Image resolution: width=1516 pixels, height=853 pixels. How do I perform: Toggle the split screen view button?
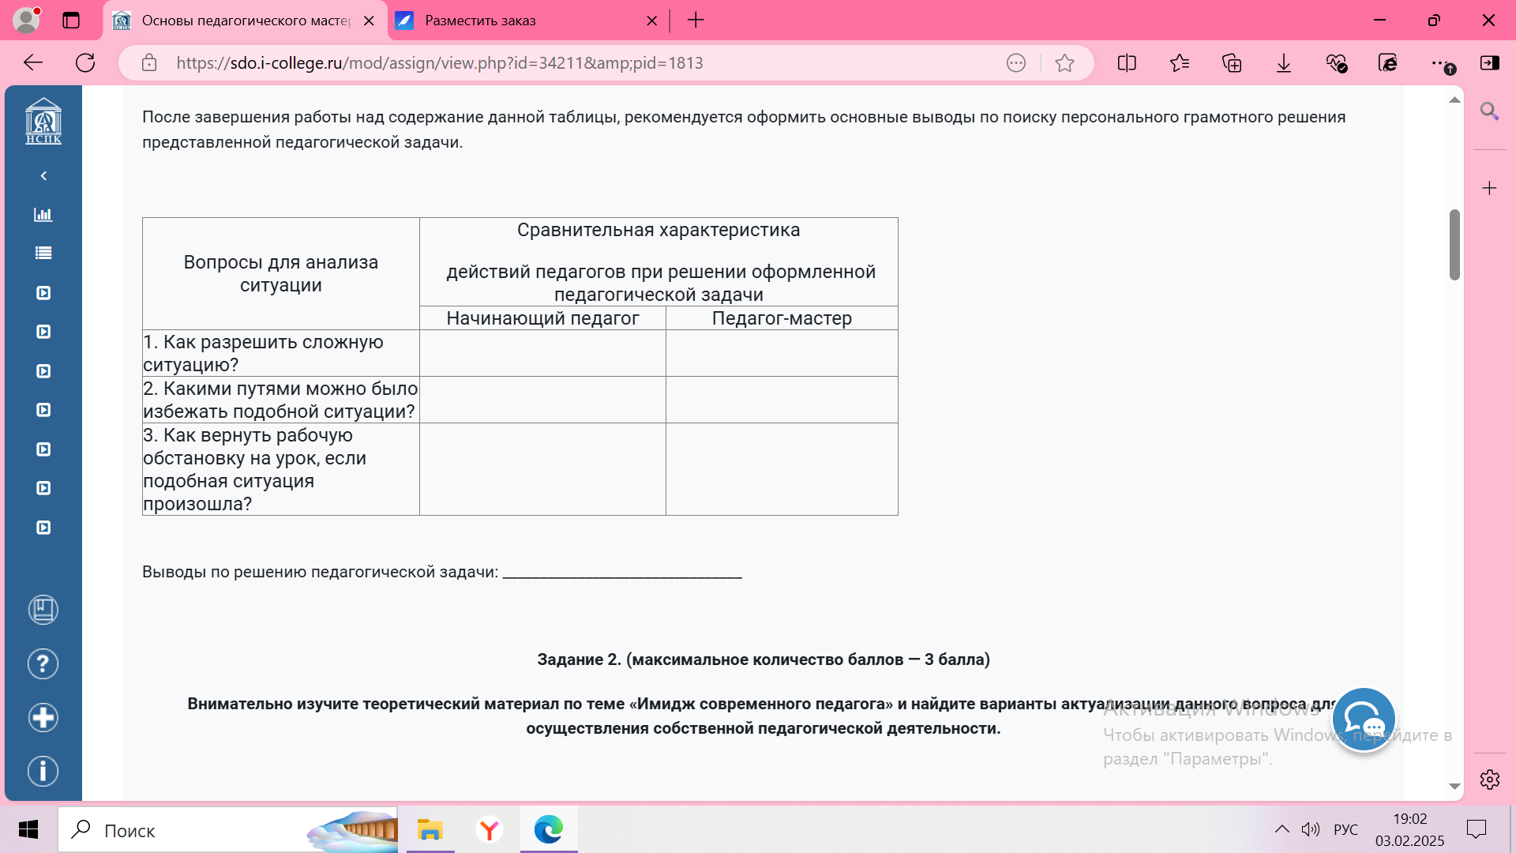pos(1127,63)
